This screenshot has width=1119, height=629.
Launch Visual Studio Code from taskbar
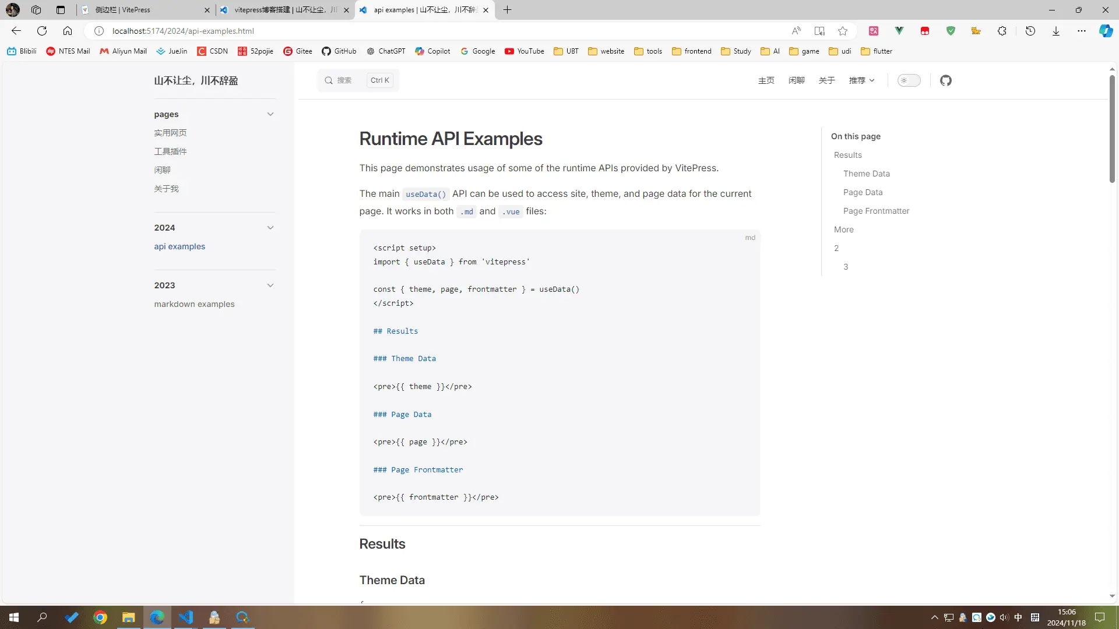click(186, 617)
